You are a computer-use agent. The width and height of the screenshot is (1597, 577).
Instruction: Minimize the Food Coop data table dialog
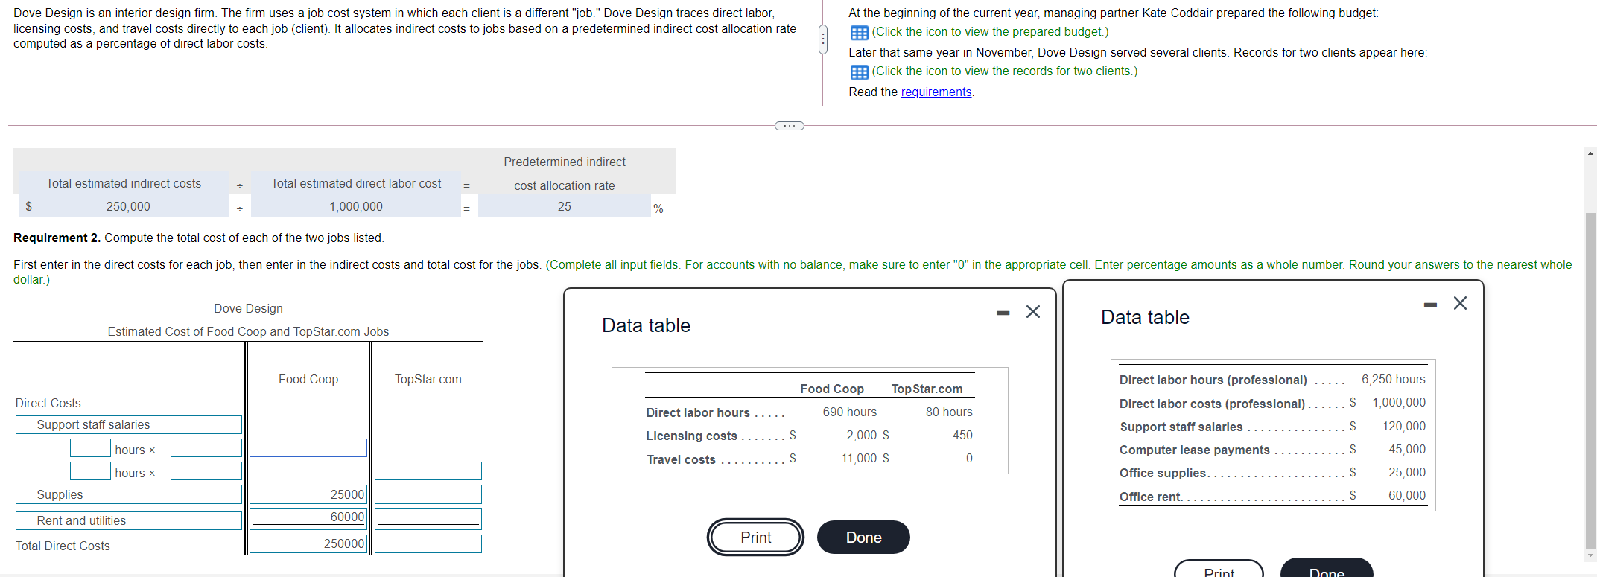[1003, 313]
